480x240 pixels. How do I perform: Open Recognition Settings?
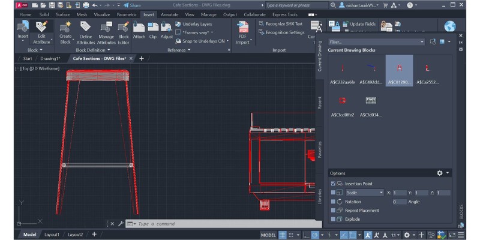click(x=282, y=32)
